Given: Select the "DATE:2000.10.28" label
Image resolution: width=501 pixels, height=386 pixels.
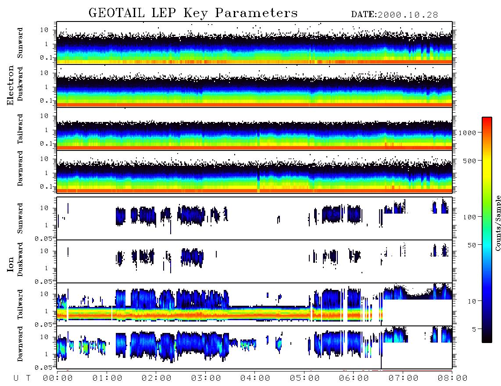Looking at the screenshot, I should coord(394,15).
